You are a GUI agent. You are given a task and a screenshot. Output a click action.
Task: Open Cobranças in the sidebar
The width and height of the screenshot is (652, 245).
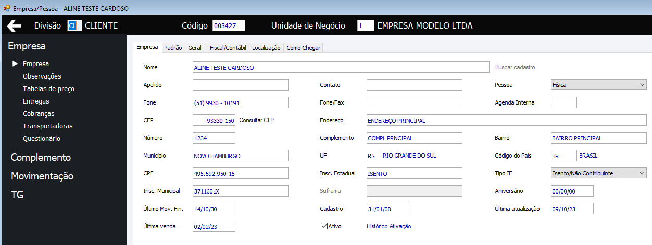pos(39,114)
